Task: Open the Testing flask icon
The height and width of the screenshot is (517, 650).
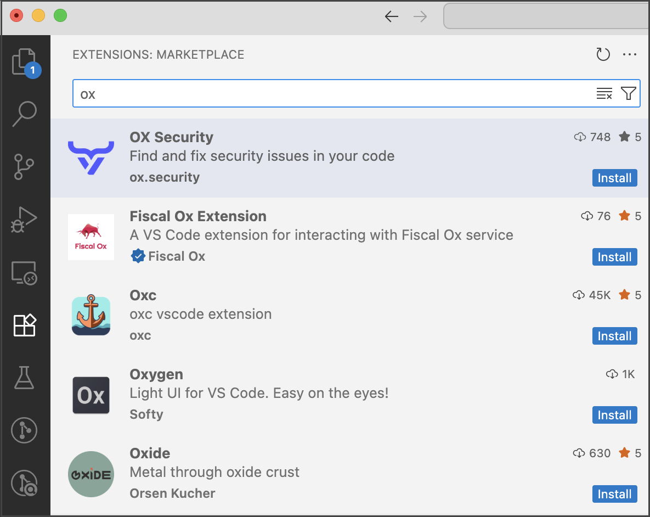Action: (x=25, y=378)
